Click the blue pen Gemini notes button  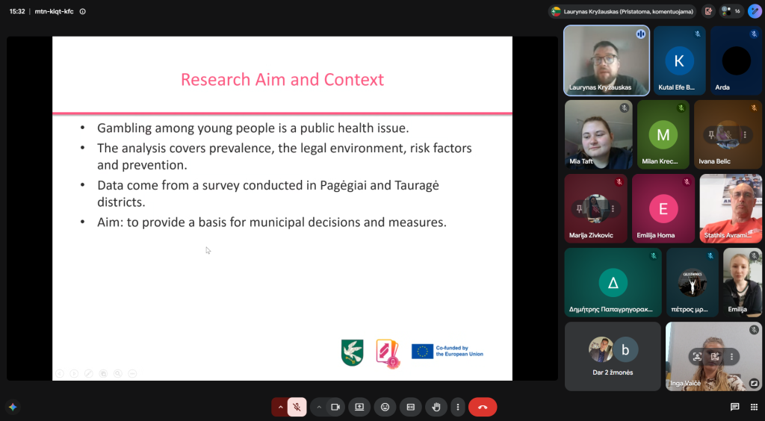click(755, 11)
